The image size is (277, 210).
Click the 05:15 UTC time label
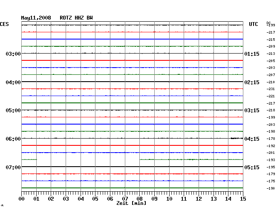(x=252, y=167)
